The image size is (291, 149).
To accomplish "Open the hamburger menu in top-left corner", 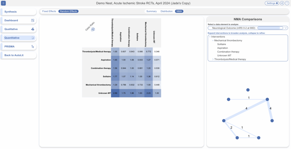I will 4,3.
